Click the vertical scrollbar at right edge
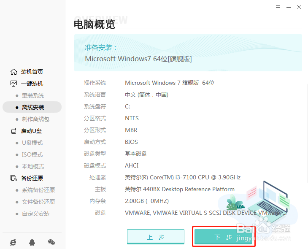308x249 pixels. [x=307, y=133]
